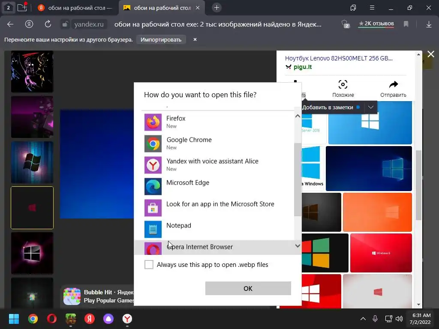Switch to first обои на рабочий стол tab
This screenshot has height=329, width=439.
click(x=75, y=8)
